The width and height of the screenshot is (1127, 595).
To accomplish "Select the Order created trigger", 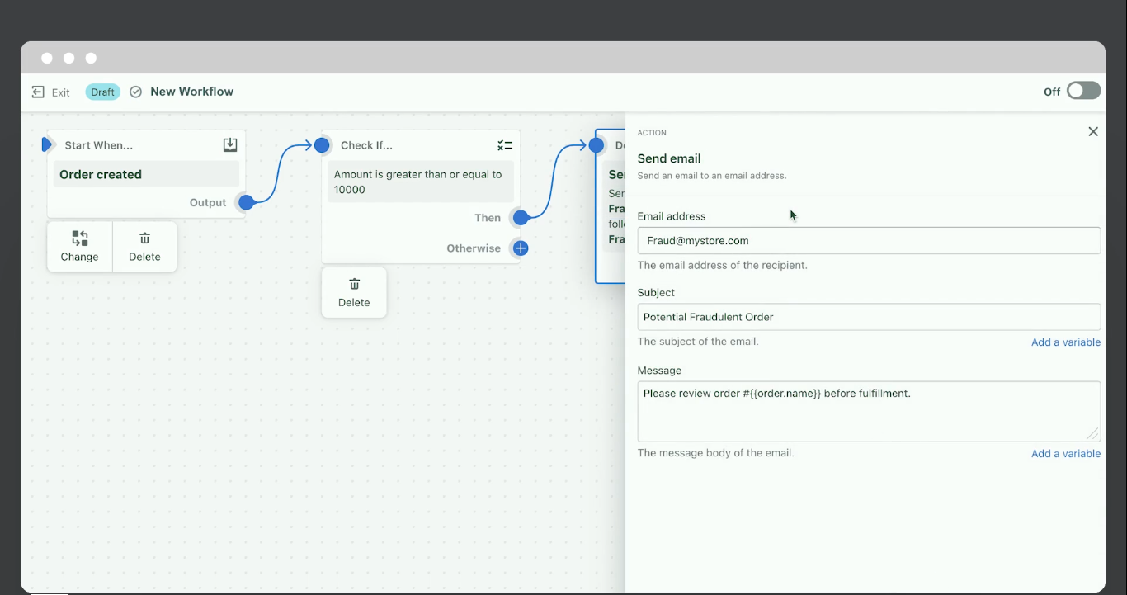I will point(147,174).
